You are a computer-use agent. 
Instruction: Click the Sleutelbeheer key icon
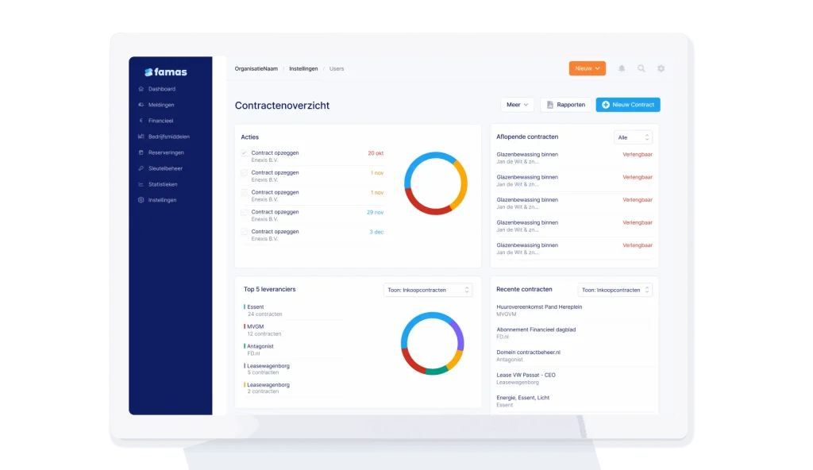point(141,168)
